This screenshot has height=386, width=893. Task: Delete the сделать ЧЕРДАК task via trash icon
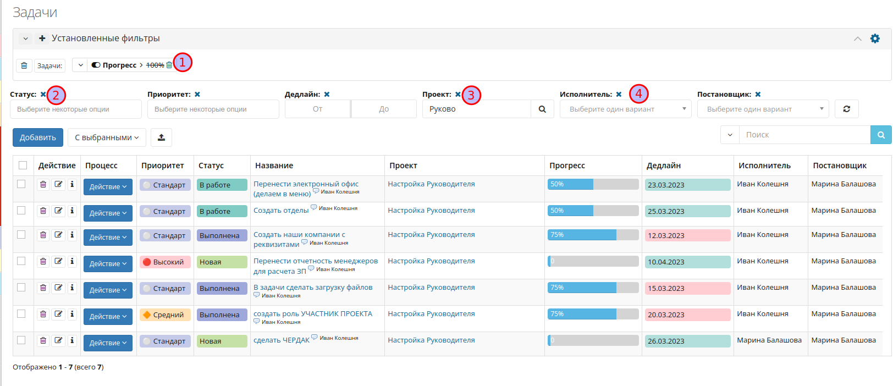(x=43, y=341)
